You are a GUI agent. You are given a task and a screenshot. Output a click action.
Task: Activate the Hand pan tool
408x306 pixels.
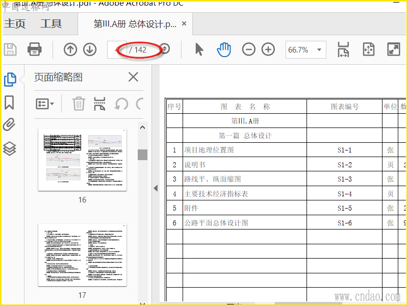(224, 49)
